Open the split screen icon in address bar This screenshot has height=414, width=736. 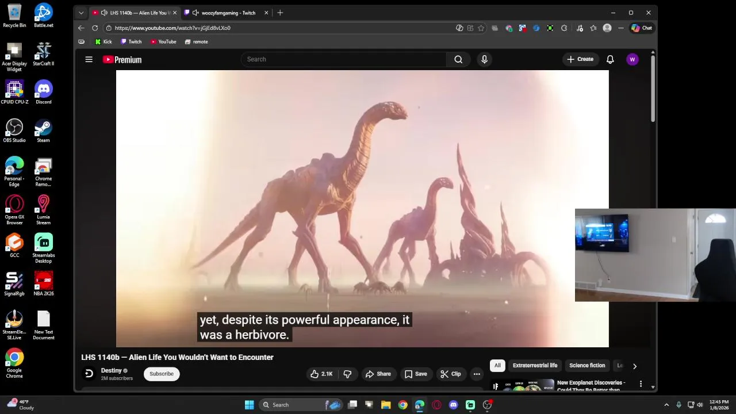(470, 28)
